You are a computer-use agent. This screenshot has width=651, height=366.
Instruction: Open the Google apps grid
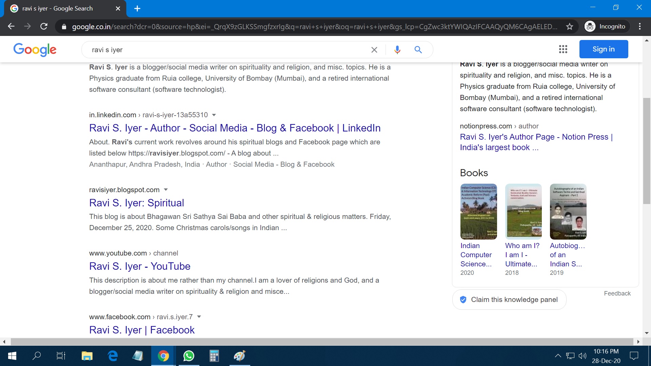tap(563, 49)
